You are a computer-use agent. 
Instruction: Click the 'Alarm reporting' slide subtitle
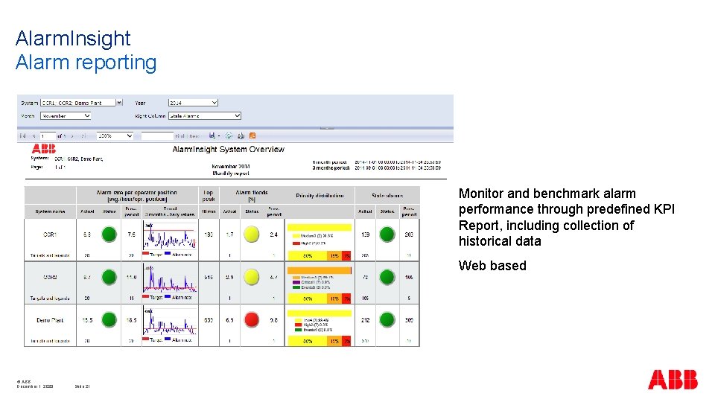(x=86, y=63)
